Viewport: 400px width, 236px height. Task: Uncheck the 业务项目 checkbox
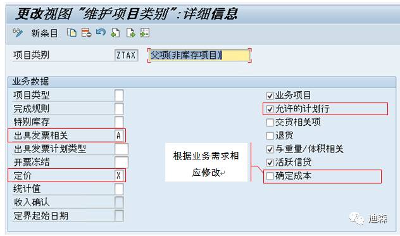pyautogui.click(x=270, y=96)
